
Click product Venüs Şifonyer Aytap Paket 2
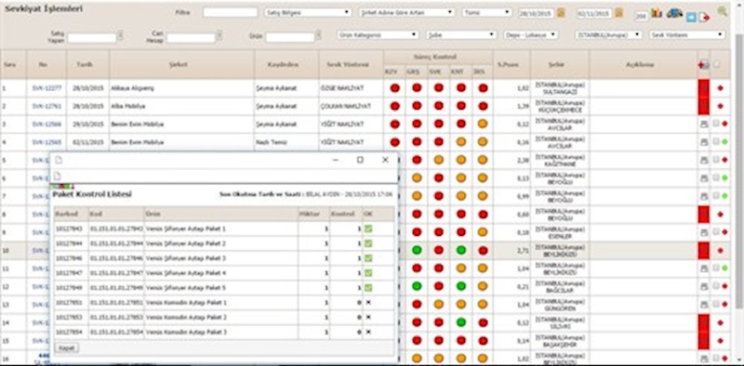click(x=185, y=243)
